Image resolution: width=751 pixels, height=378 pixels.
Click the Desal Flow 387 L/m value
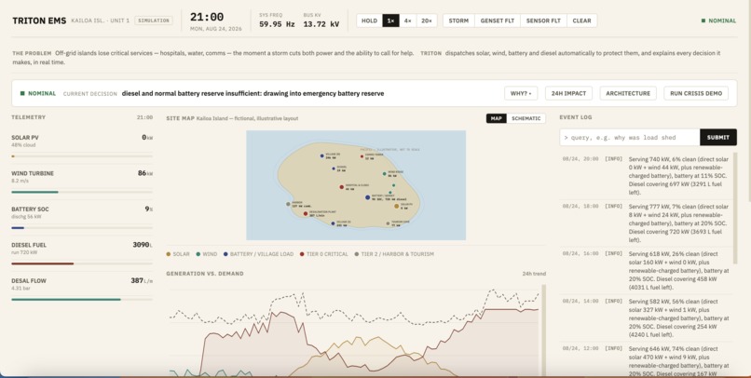tap(142, 280)
